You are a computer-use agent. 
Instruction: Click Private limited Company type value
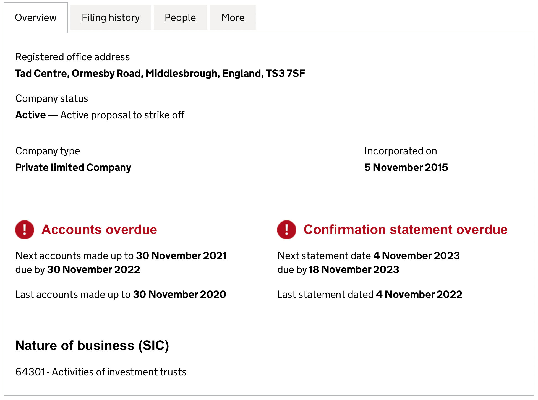73,168
